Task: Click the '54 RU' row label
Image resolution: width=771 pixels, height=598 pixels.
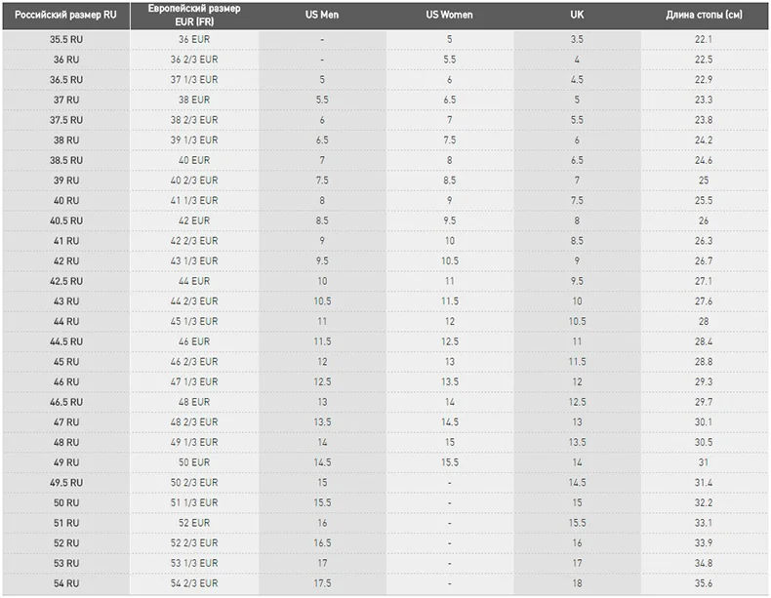Action: point(66,583)
